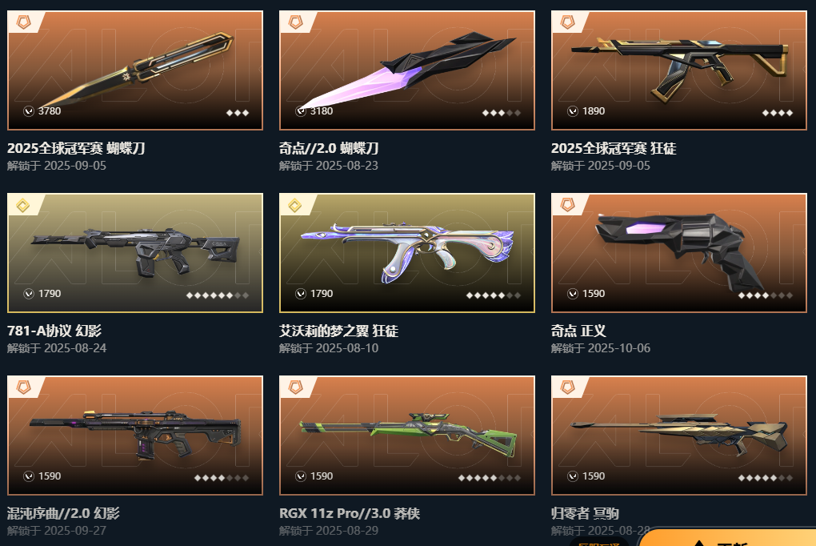Click tier badge on 归零者 冥驹 card
The height and width of the screenshot is (546, 816).
(x=567, y=387)
